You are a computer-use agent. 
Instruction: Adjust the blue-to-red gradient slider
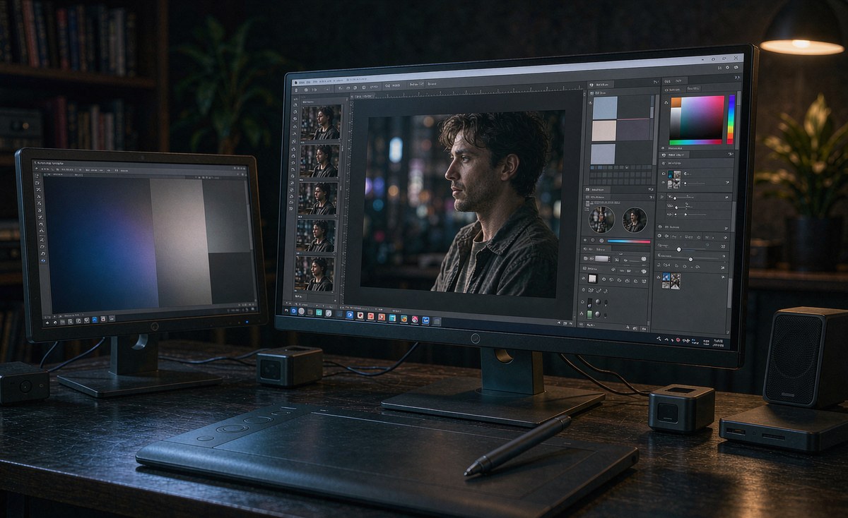628,241
